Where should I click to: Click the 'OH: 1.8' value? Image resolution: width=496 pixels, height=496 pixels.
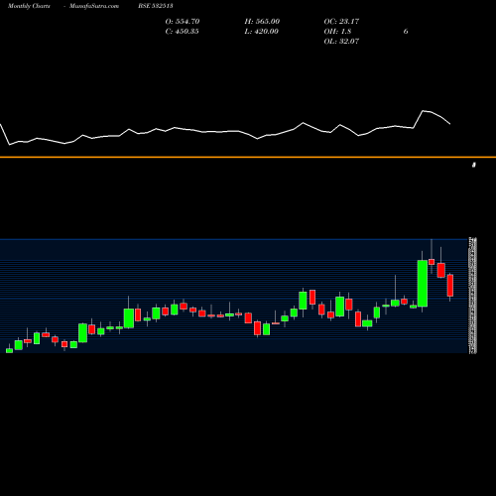[337, 32]
